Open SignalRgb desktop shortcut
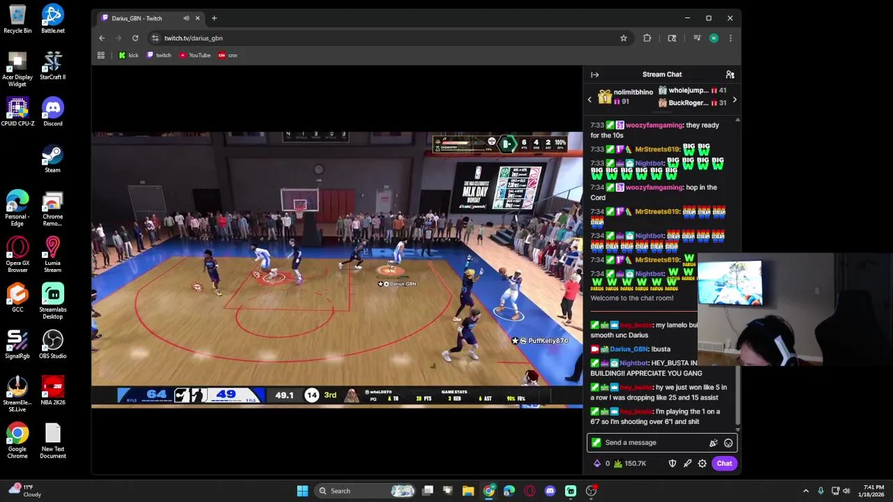893x502 pixels. pos(17,344)
